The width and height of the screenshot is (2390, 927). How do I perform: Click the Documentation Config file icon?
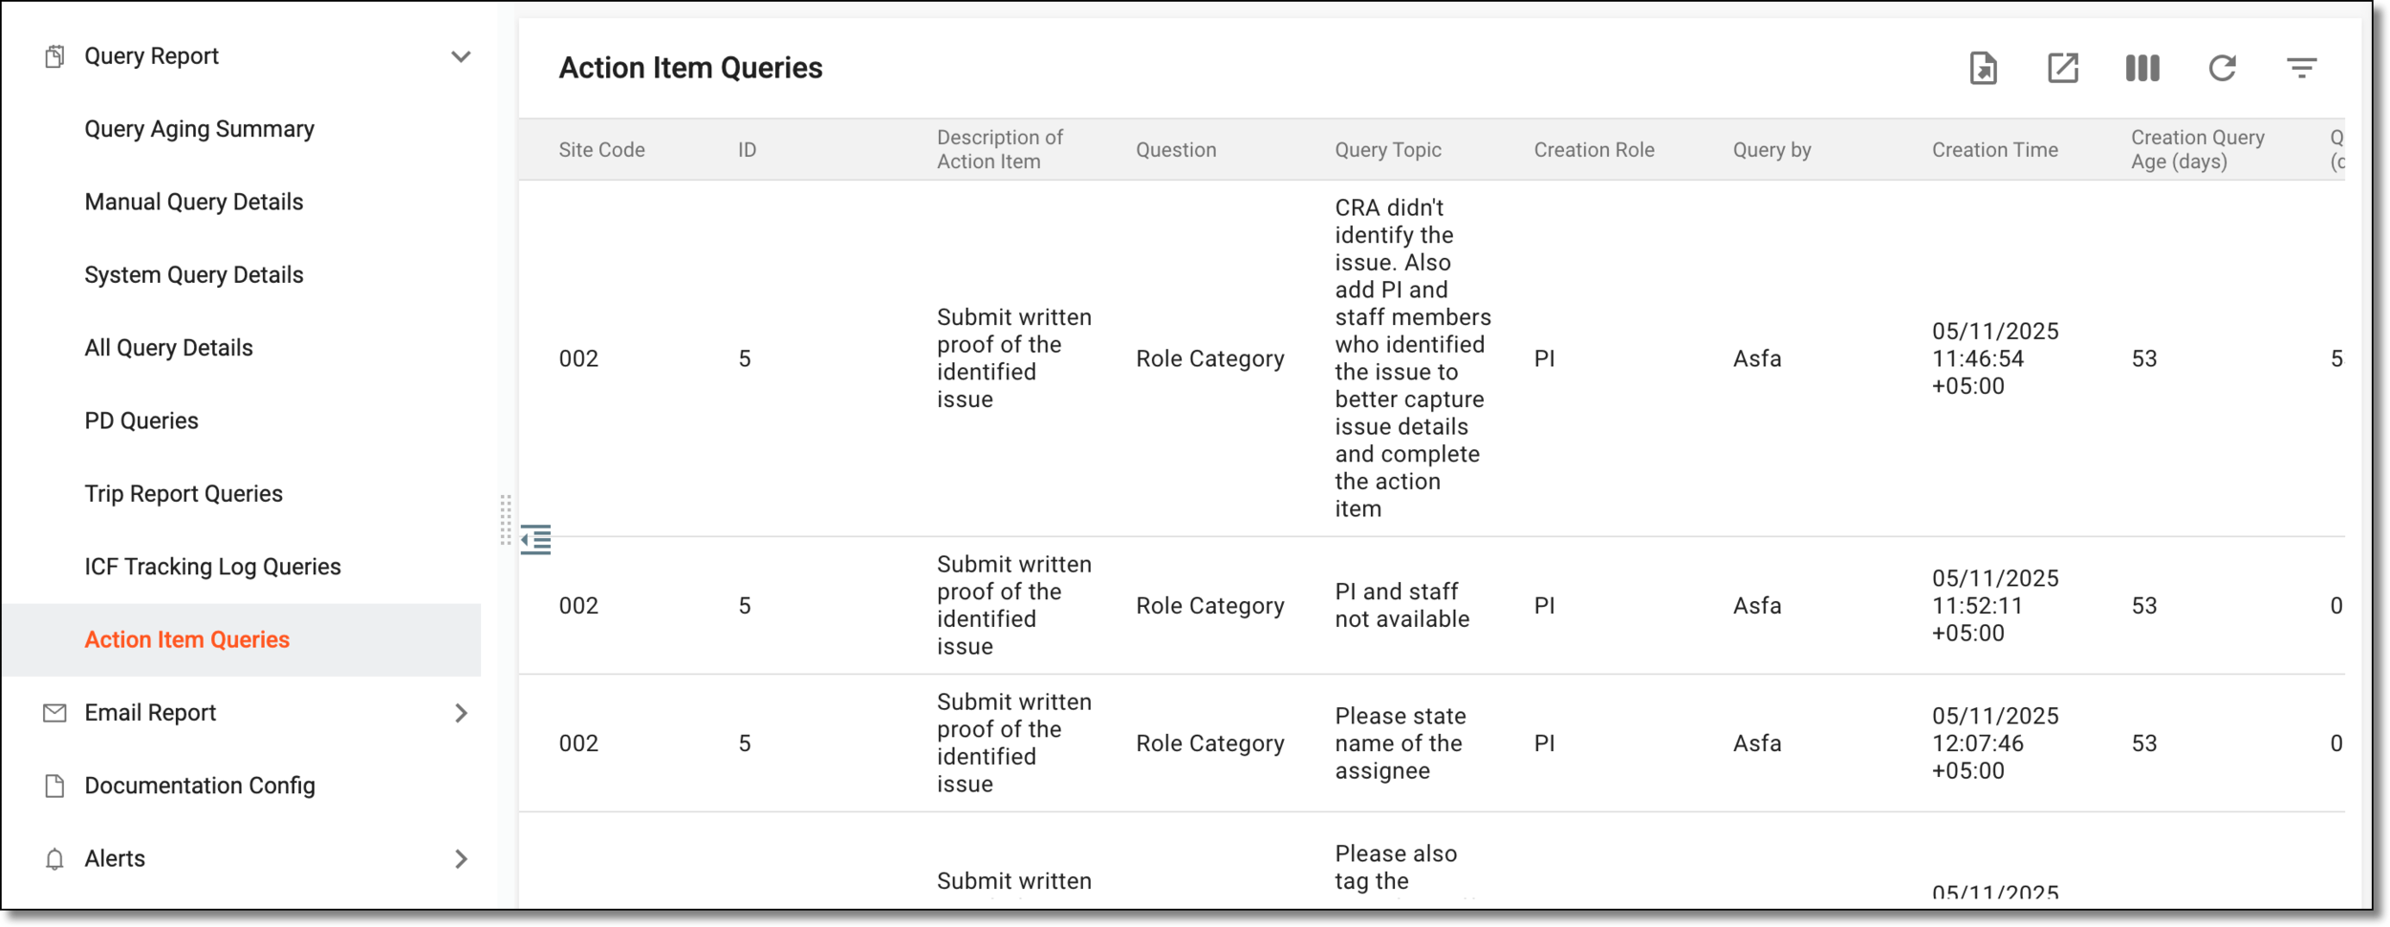pos(54,786)
